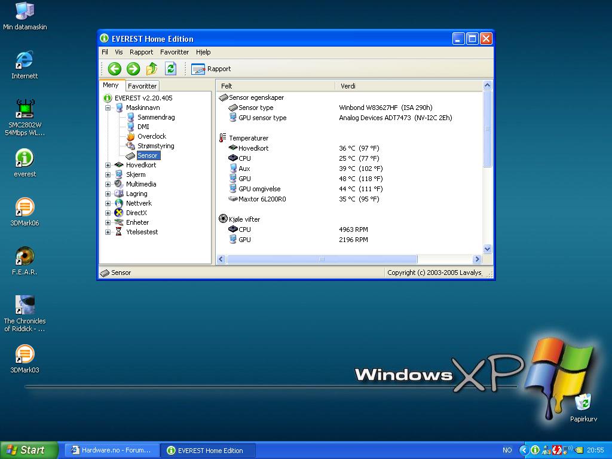Open the Papirkurv recycle bin
The image size is (612, 459).
coord(583,408)
